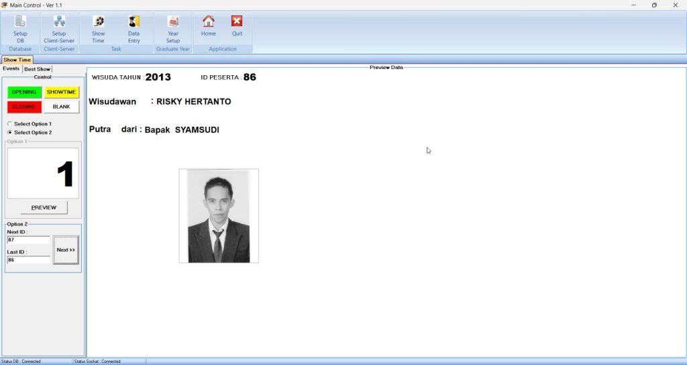
Task: Choose the Select Option 1 radio button
Action: click(9, 124)
